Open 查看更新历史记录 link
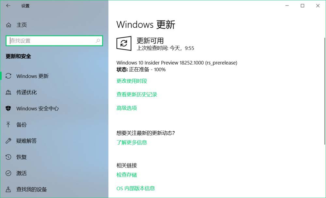The width and height of the screenshot is (326, 198). coord(137,95)
